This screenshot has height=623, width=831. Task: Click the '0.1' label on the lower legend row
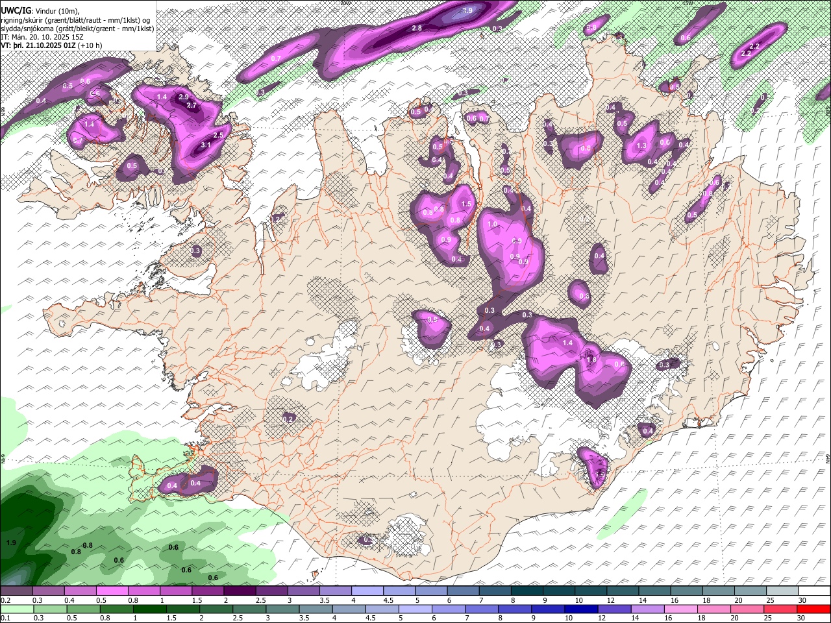(6, 618)
